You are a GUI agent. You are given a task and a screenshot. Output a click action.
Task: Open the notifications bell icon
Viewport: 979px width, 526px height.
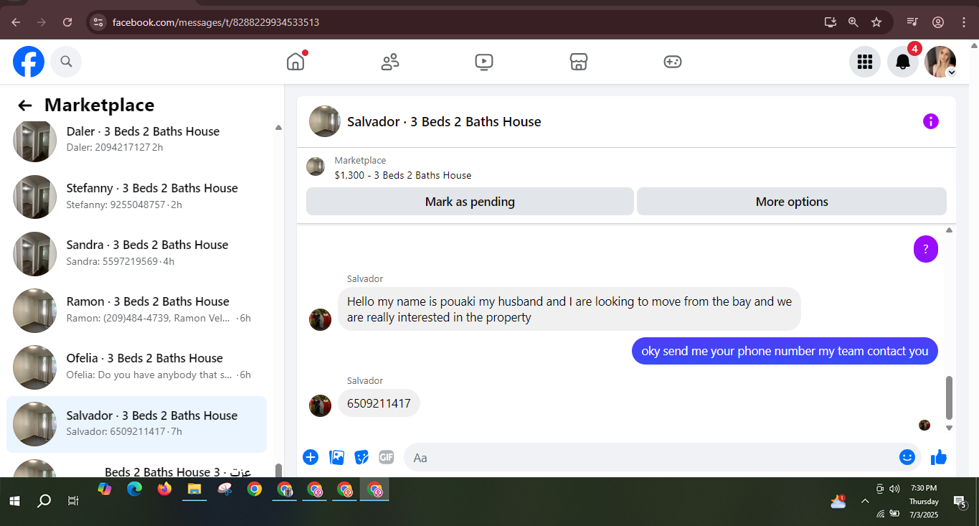[903, 62]
